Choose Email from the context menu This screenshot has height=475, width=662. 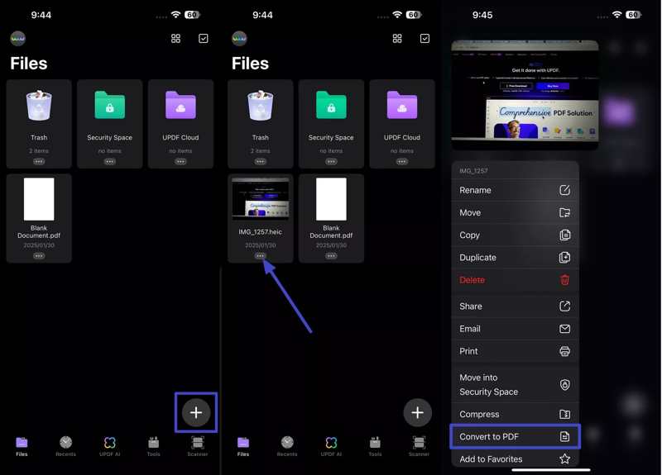pos(515,328)
